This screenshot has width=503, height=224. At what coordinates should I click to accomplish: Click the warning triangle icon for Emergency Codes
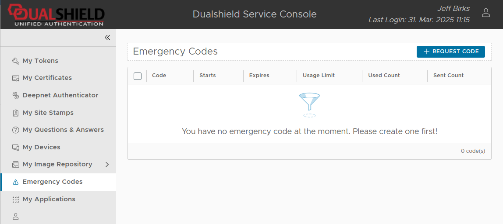pyautogui.click(x=16, y=182)
